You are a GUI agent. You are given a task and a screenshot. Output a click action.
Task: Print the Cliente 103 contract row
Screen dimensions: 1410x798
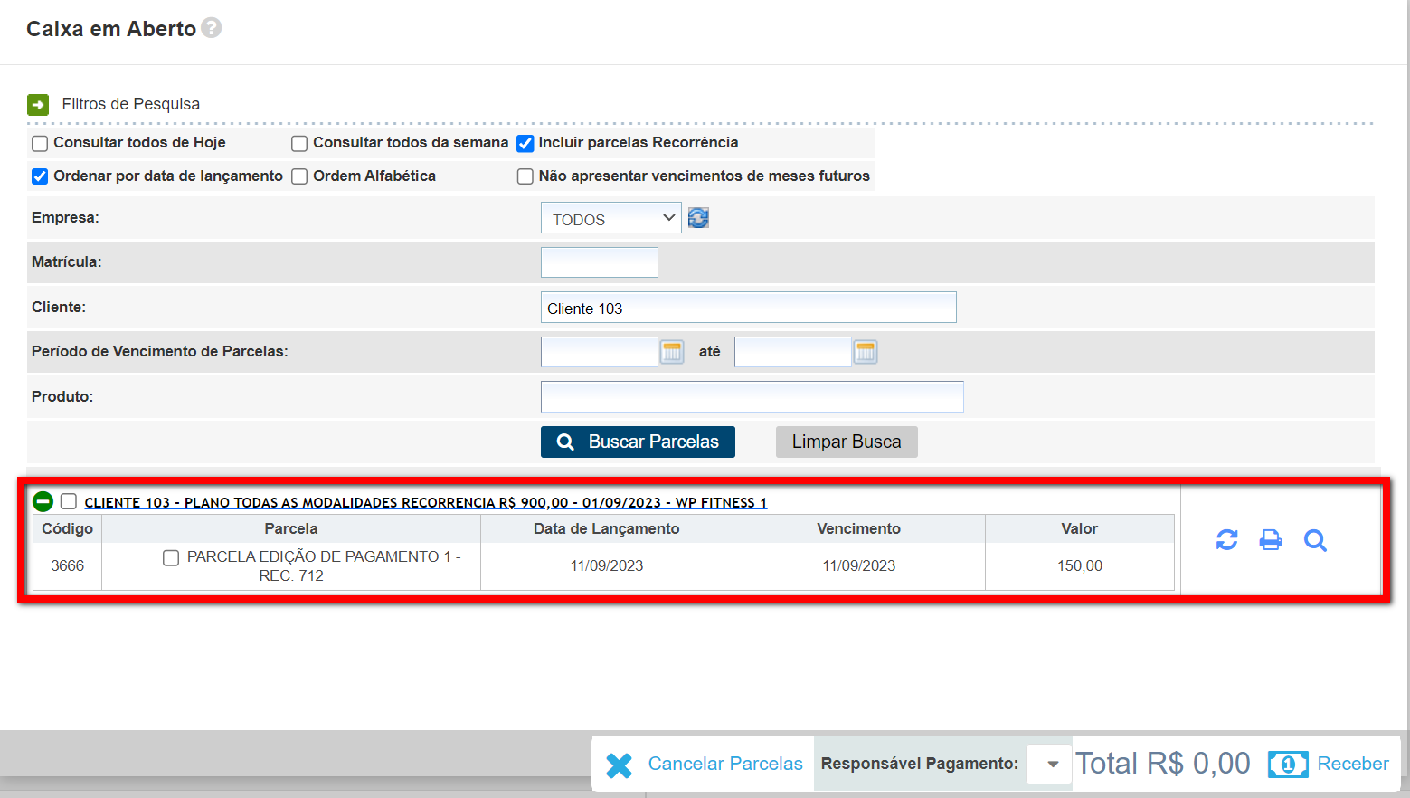pyautogui.click(x=1271, y=540)
